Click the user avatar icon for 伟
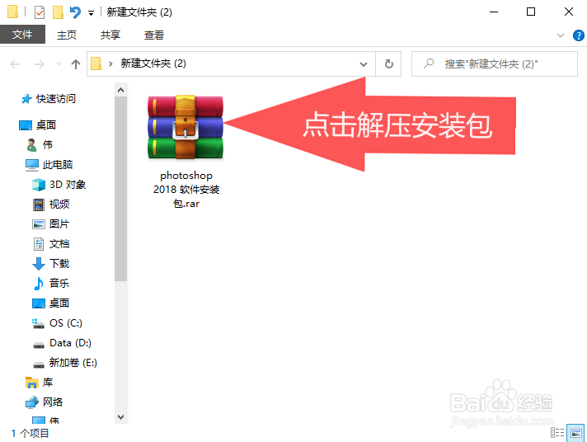The height and width of the screenshot is (442, 587). click(x=32, y=145)
